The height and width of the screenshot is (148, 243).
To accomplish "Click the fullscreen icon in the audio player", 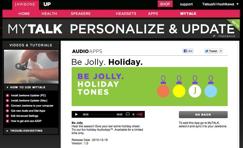I will [128, 114].
